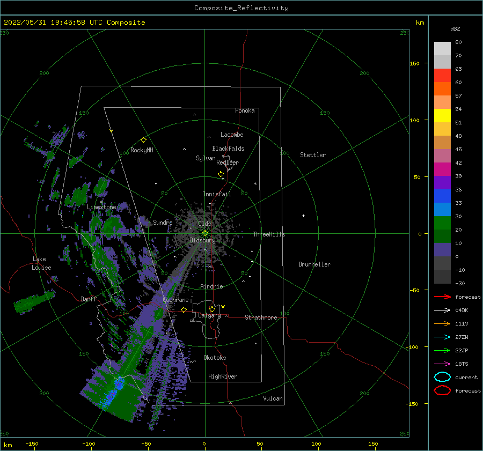Click the red 60–65 dBZ color swatch
The width and height of the screenshot is (483, 451).
(x=442, y=76)
